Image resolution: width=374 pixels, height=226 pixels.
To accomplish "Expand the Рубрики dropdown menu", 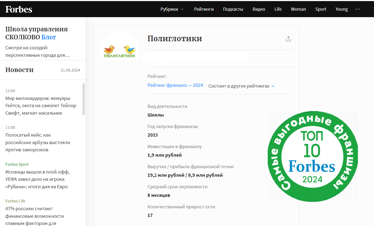I will click(x=172, y=9).
